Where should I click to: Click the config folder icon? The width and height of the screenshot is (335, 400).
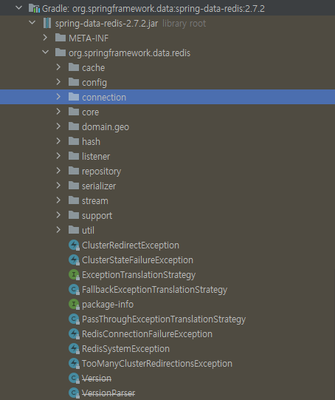pyautogui.click(x=74, y=82)
